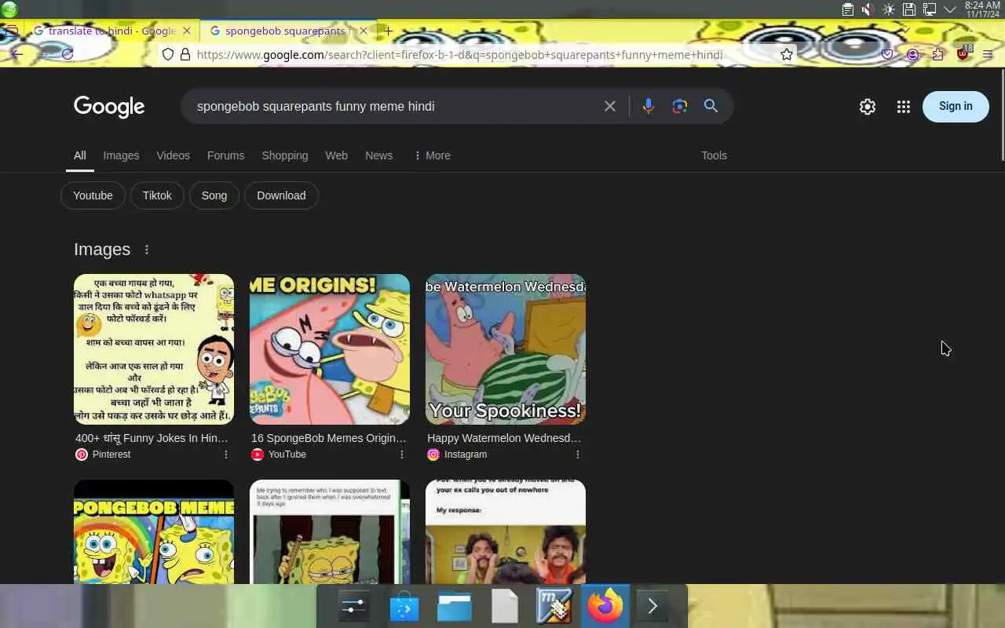Open three-dot menu for Pinterest result

(x=226, y=455)
